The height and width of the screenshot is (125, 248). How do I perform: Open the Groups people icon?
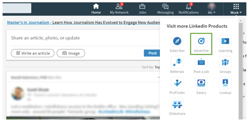coord(225,62)
